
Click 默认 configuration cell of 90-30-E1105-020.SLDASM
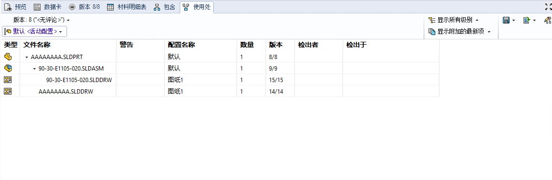coord(201,68)
